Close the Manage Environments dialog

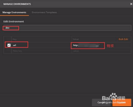tap(131, 4)
